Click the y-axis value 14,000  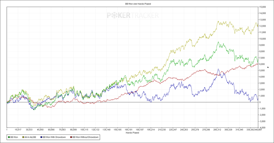click(x=263, y=13)
